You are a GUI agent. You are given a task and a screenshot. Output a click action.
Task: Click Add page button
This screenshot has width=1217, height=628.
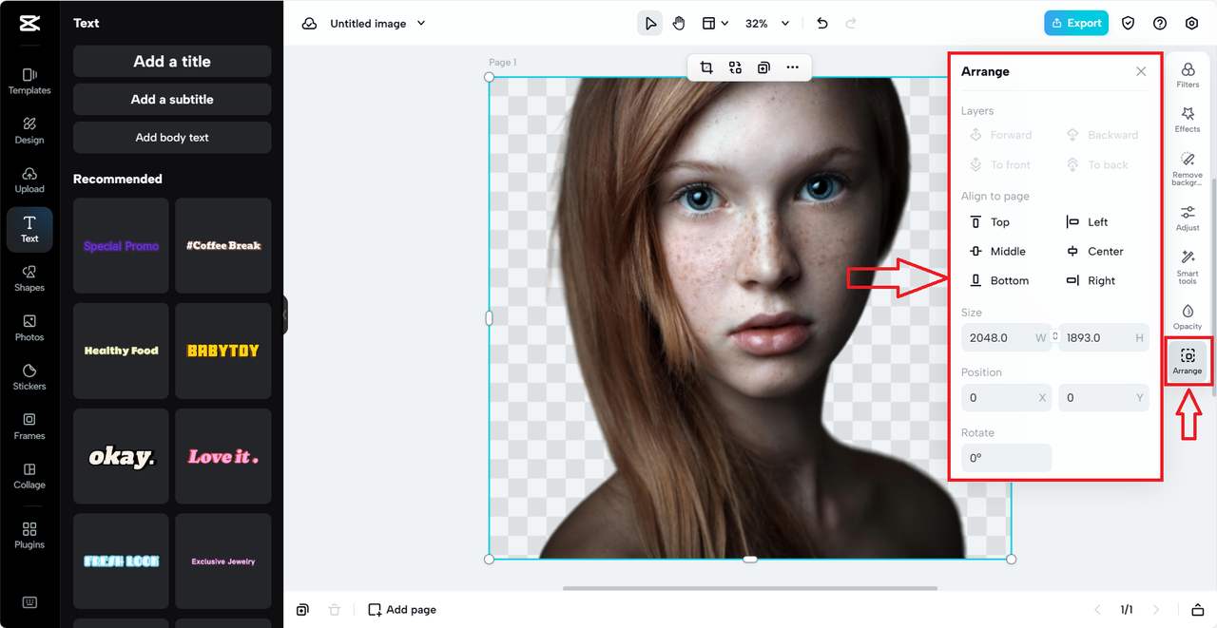[402, 610]
